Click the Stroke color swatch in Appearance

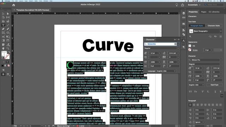[x=190, y=50]
